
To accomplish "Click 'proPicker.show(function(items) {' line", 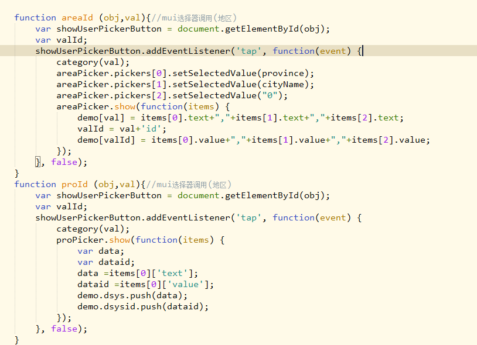I will (140, 240).
